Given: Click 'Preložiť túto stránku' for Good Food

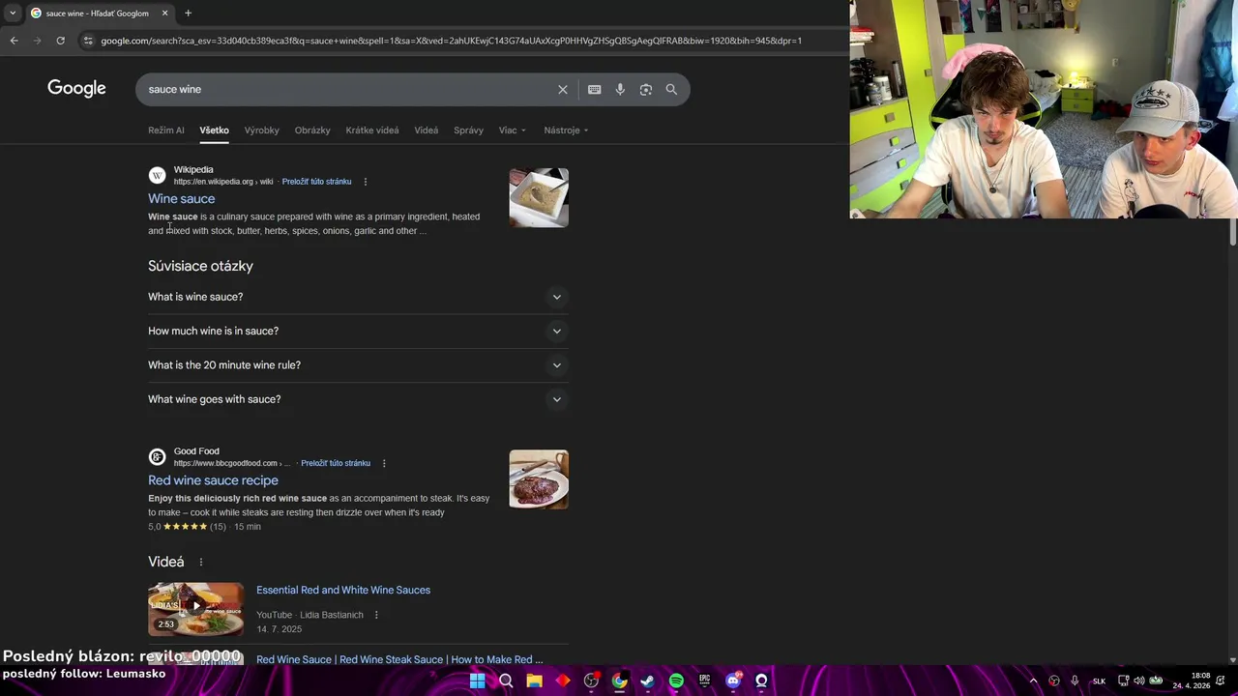Looking at the screenshot, I should (336, 463).
